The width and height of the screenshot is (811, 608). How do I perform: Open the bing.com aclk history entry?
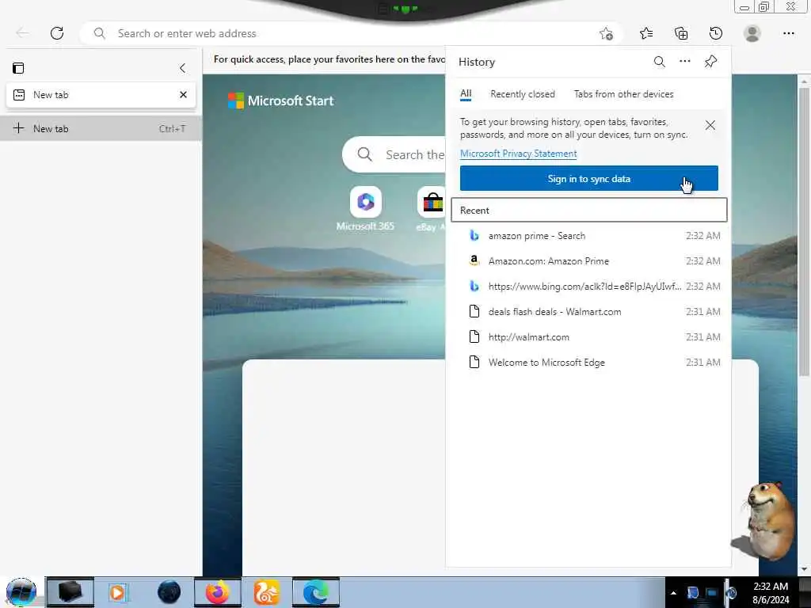pos(589,287)
